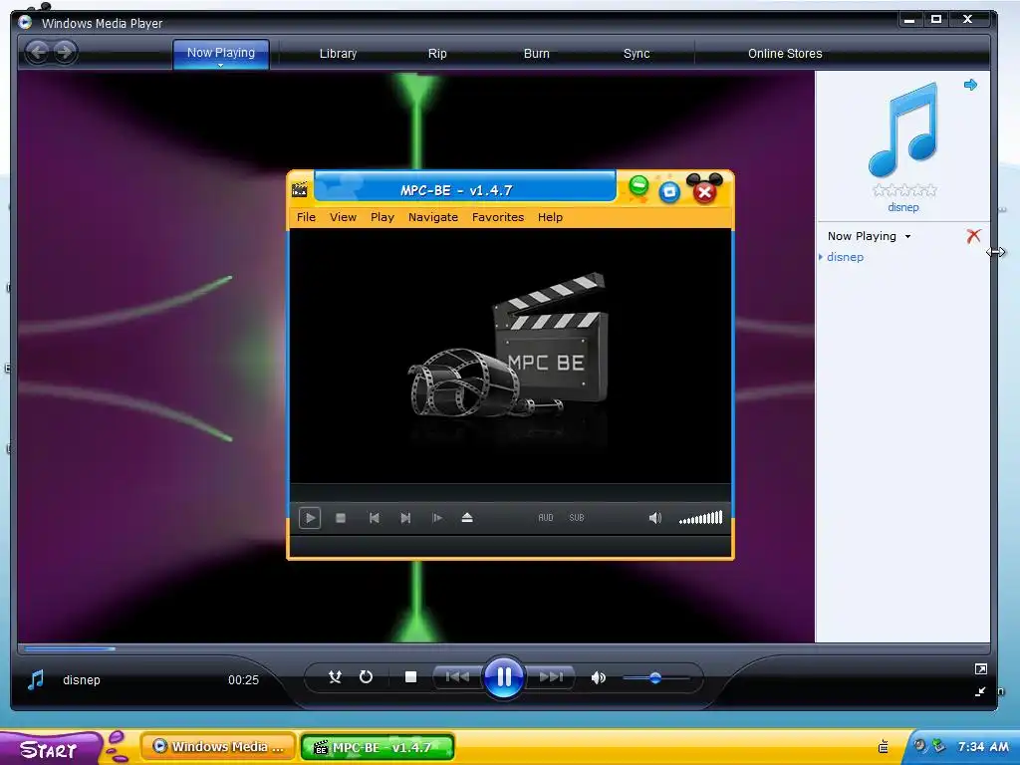Open the Help menu in MPC-BE

point(550,217)
